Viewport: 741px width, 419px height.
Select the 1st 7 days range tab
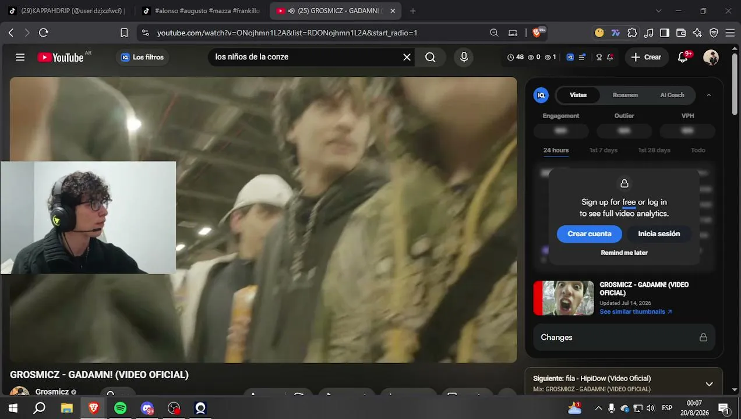coord(603,150)
